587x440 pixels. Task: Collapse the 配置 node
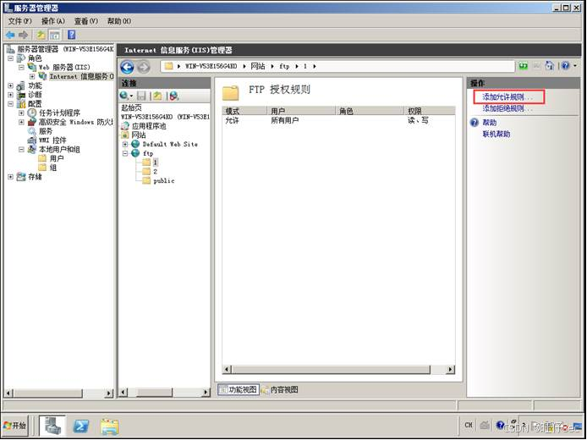click(x=10, y=104)
